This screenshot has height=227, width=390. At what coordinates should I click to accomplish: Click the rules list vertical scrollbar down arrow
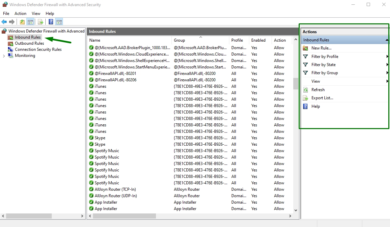coord(296,210)
